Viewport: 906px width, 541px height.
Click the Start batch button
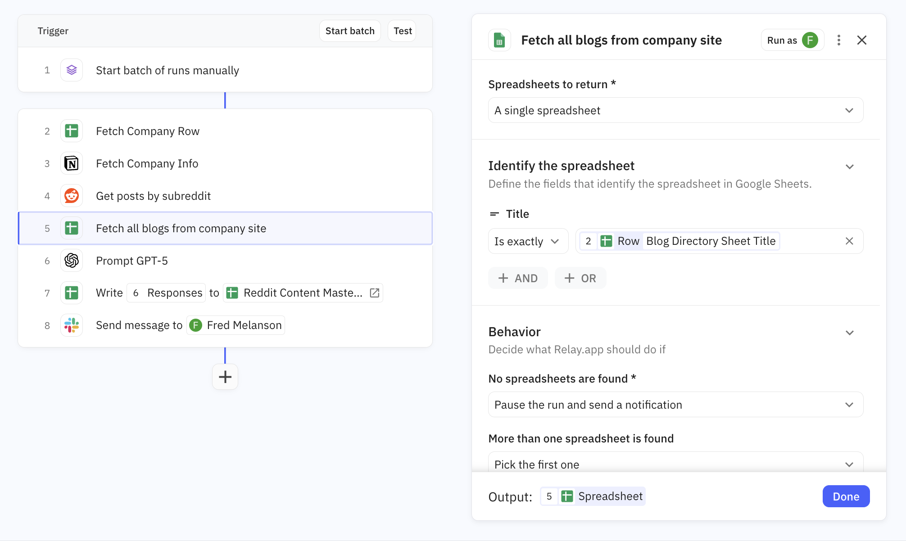350,31
